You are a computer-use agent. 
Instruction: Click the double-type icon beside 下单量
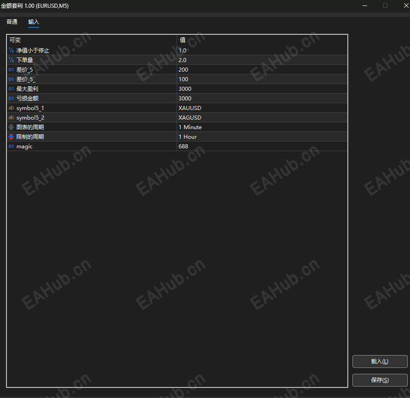point(11,60)
